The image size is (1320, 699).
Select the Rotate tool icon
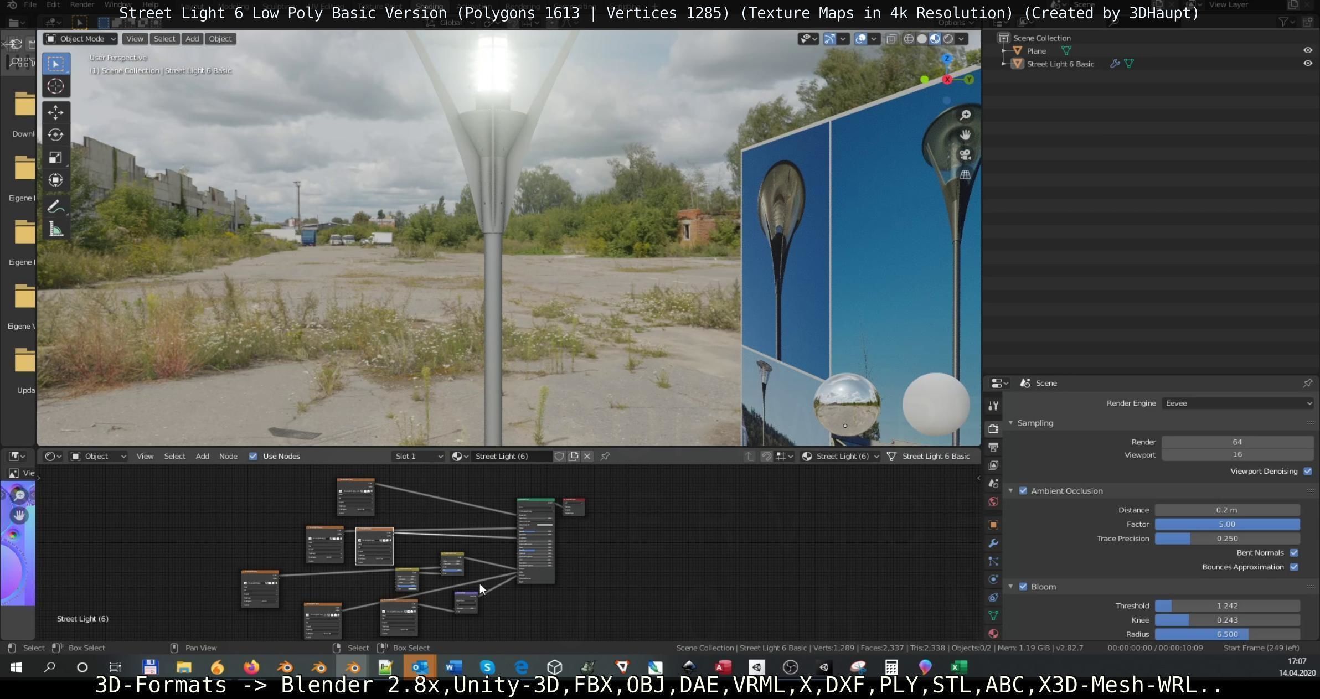click(x=55, y=135)
